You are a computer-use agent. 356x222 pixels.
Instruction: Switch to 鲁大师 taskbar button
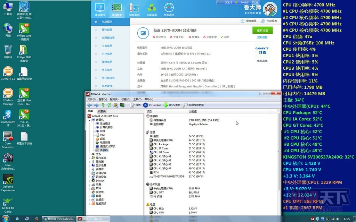pos(58,219)
